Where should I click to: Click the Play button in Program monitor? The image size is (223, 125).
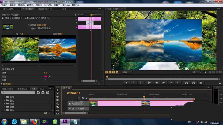[x=163, y=82]
